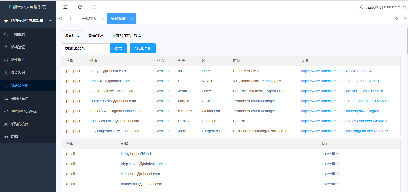Click the signal icon for AI深网识别
Image resolution: width=408 pixels, height=192 pixels.
tap(6, 85)
